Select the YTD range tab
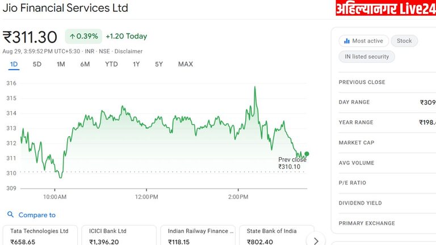The width and height of the screenshot is (436, 245). pyautogui.click(x=111, y=64)
